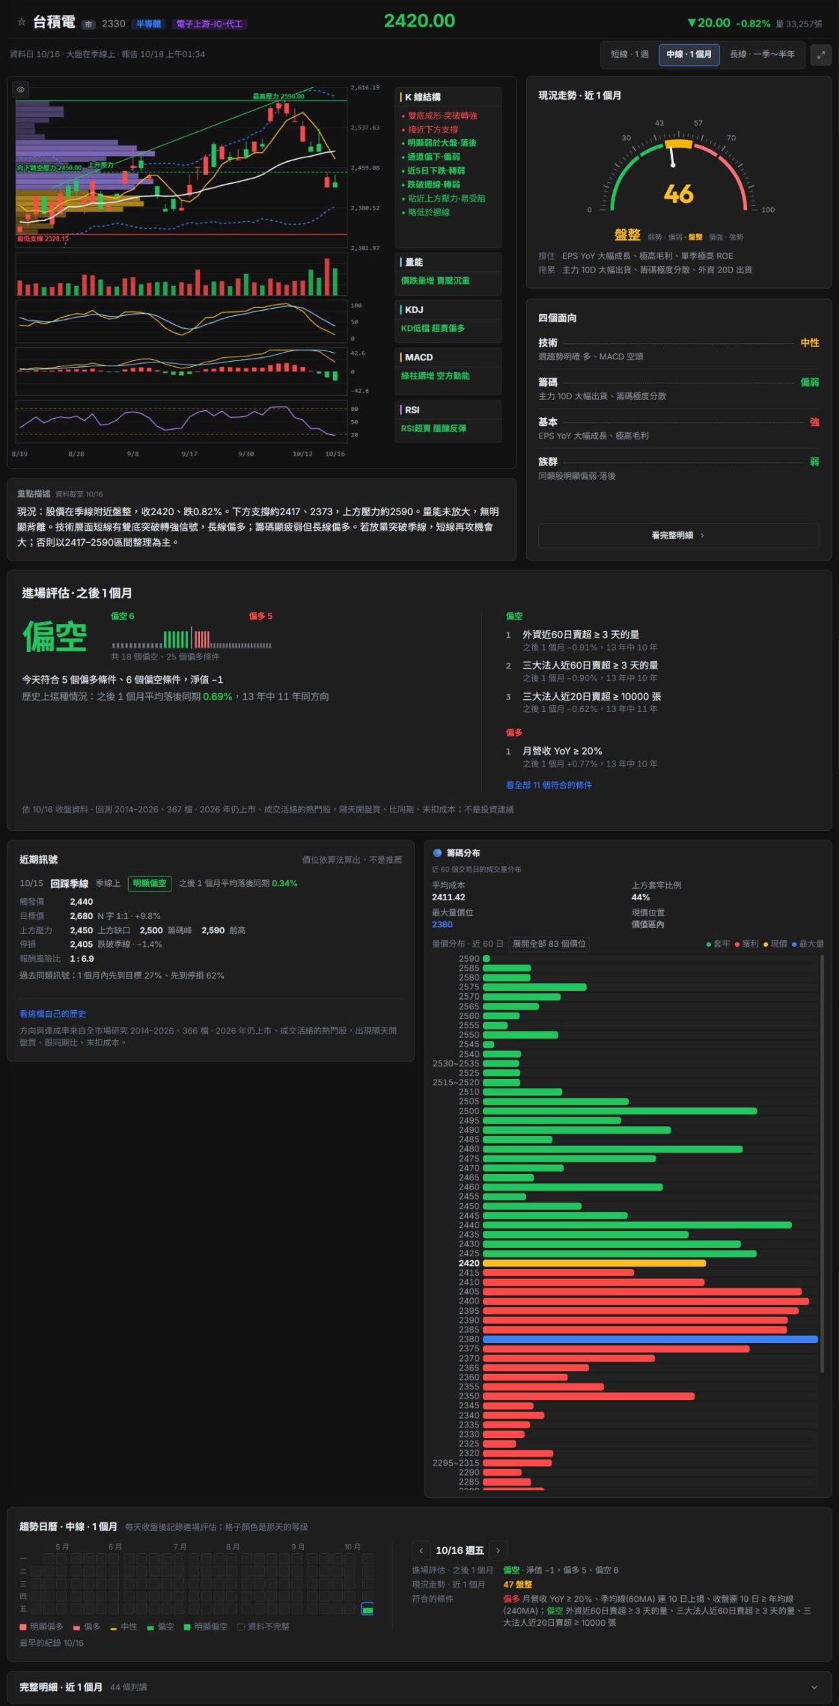Click the 看完整明細 button
The image size is (839, 1706).
(x=678, y=535)
